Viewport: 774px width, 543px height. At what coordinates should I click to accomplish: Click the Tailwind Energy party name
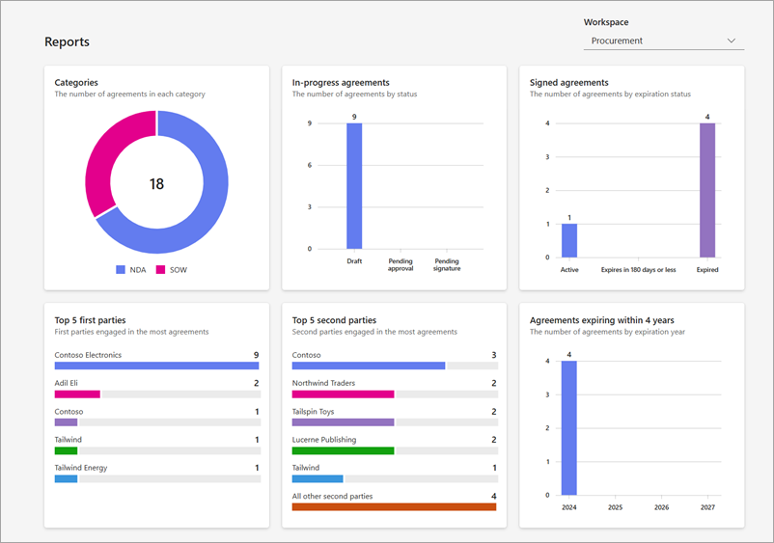(x=81, y=468)
